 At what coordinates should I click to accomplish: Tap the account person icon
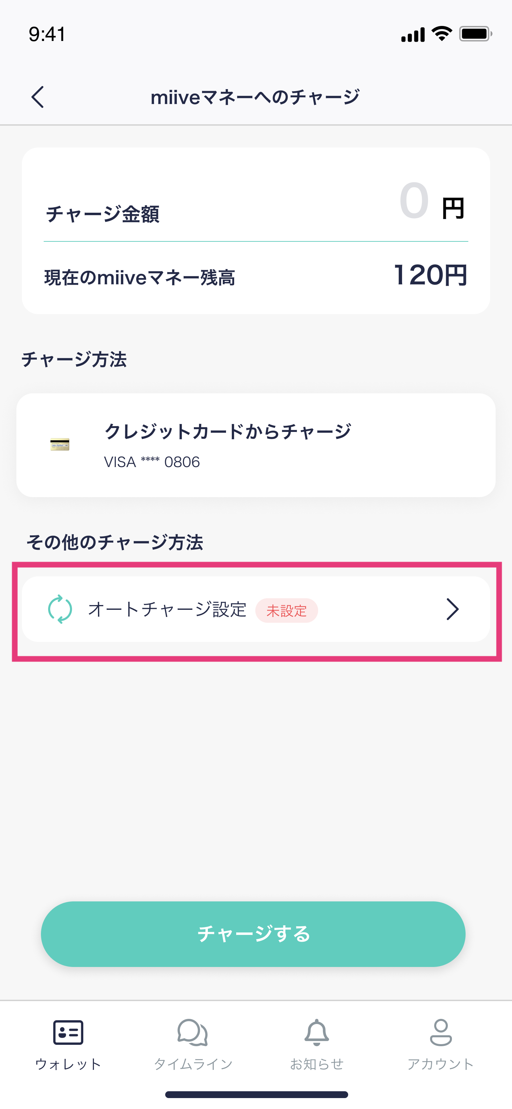pos(441,1032)
